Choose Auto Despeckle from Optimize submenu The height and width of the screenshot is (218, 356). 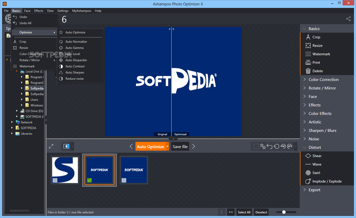(80, 60)
